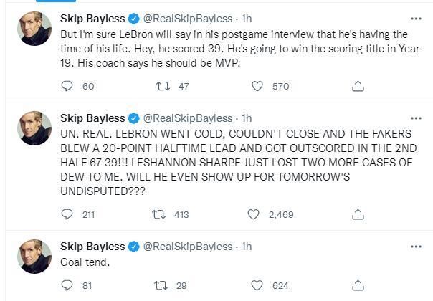
Task: Share the LeBron postgame interview tweet
Action: pyautogui.click(x=357, y=86)
